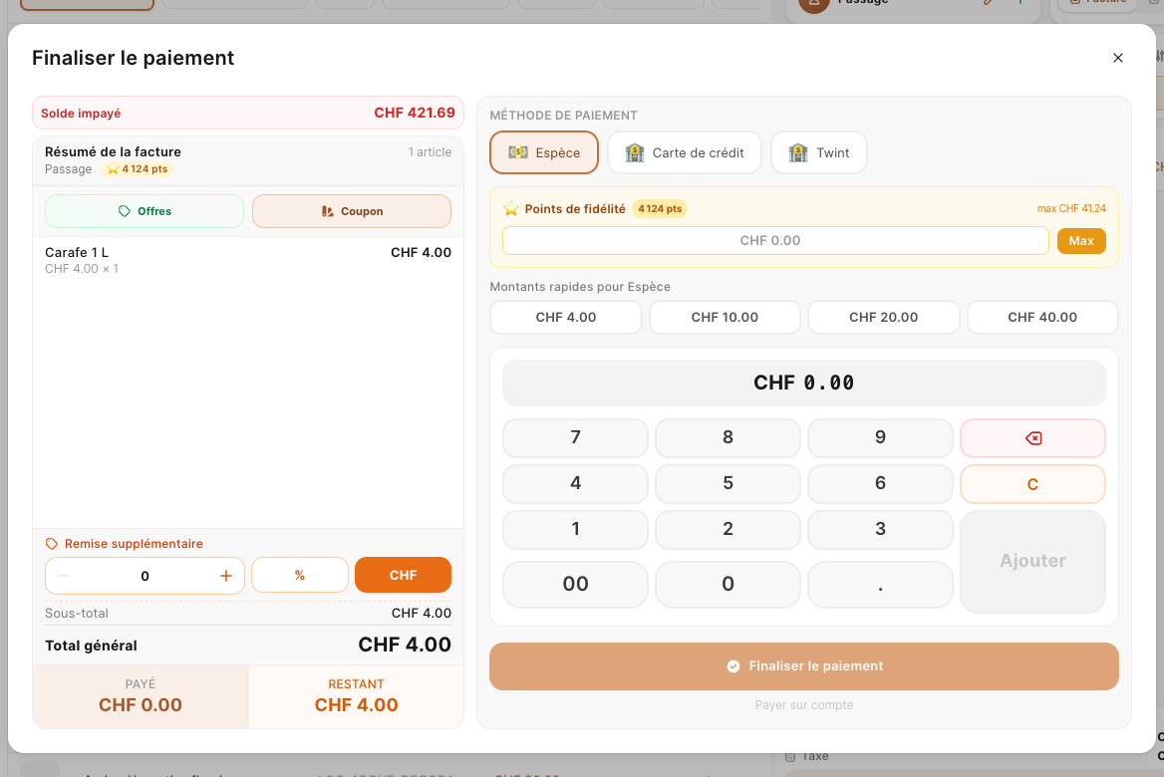The height and width of the screenshot is (777, 1164).
Task: Tap keypad double zero 00
Action: [575, 584]
